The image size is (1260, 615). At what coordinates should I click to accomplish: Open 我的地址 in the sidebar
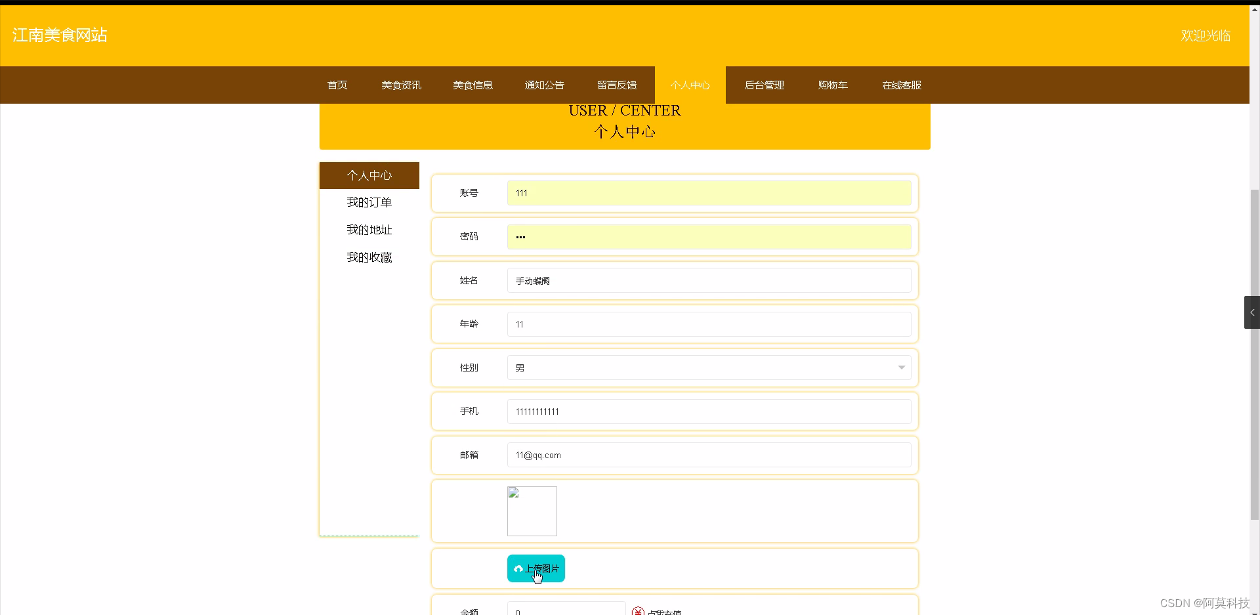pos(368,230)
